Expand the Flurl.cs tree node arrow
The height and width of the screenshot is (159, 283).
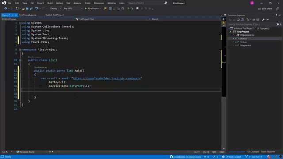pos(233,38)
